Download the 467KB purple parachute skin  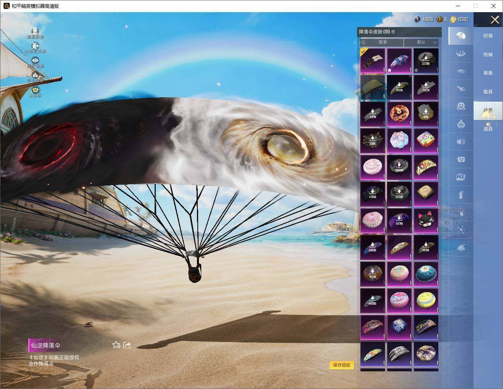pos(399,220)
